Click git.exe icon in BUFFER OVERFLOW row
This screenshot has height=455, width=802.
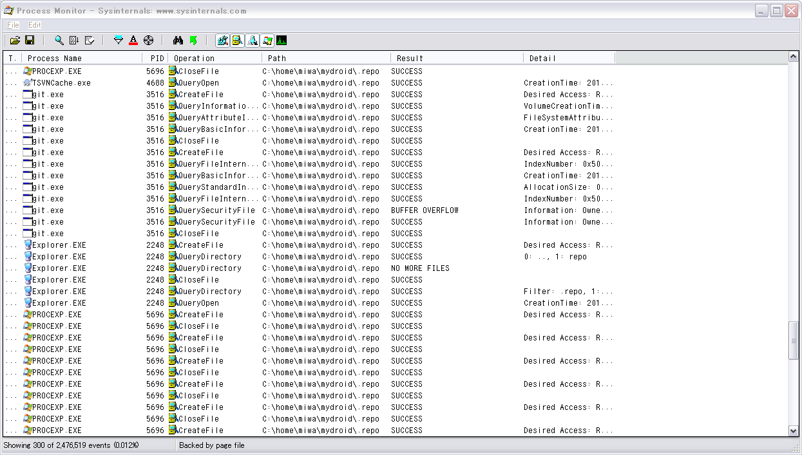tap(27, 210)
